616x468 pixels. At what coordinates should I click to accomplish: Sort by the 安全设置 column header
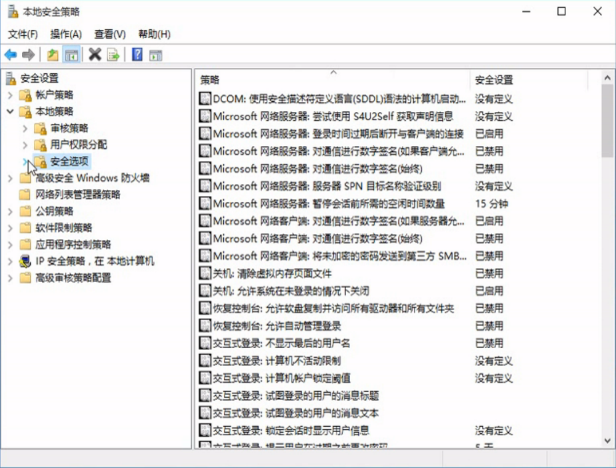pos(529,80)
